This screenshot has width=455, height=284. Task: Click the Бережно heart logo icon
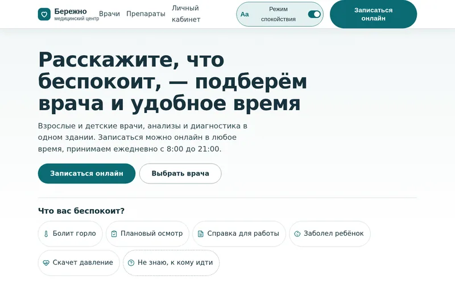tap(44, 14)
